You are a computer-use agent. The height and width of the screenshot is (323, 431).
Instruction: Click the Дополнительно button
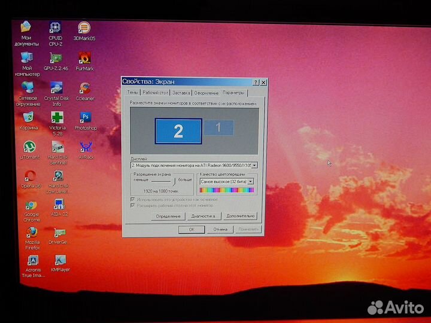[x=241, y=216]
